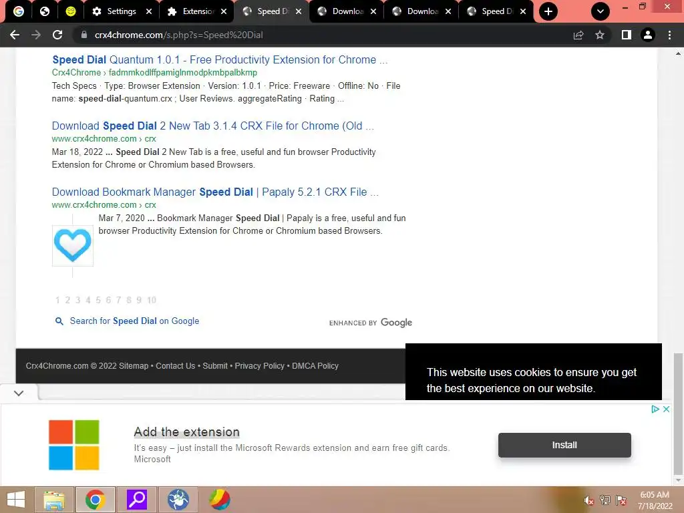
Task: Open Speed Dial Quantum 1.0.1 result
Action: click(x=220, y=59)
